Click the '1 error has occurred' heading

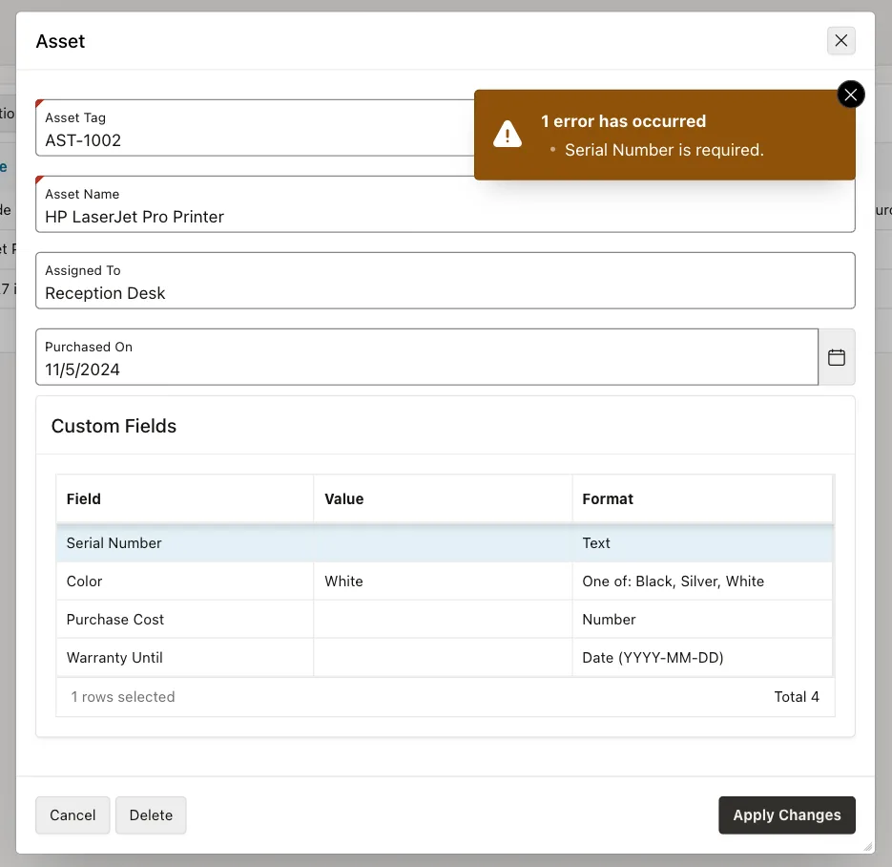click(x=623, y=121)
